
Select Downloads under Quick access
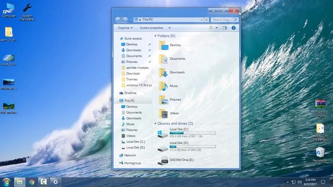(x=131, y=50)
